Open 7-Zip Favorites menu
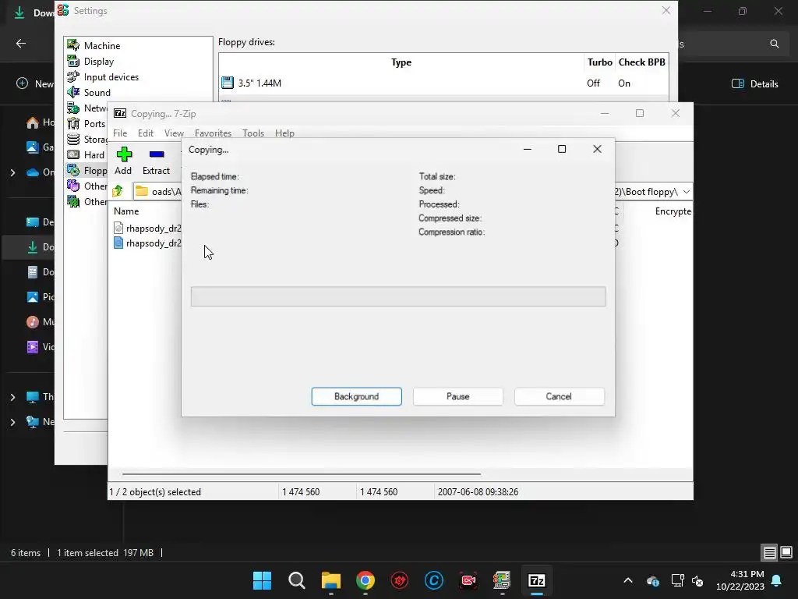The image size is (798, 599). [214, 133]
